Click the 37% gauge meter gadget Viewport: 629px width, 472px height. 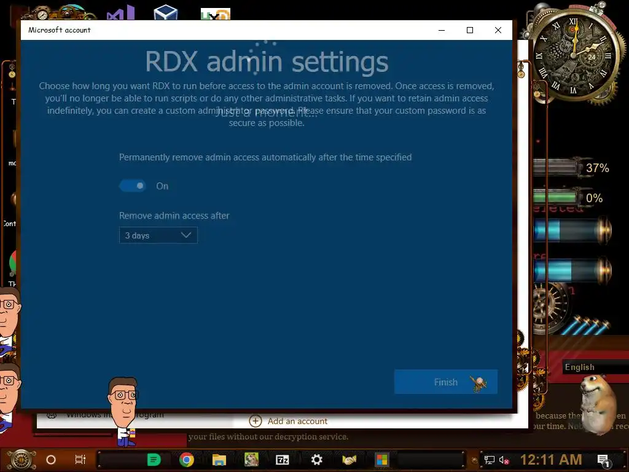tap(572, 168)
